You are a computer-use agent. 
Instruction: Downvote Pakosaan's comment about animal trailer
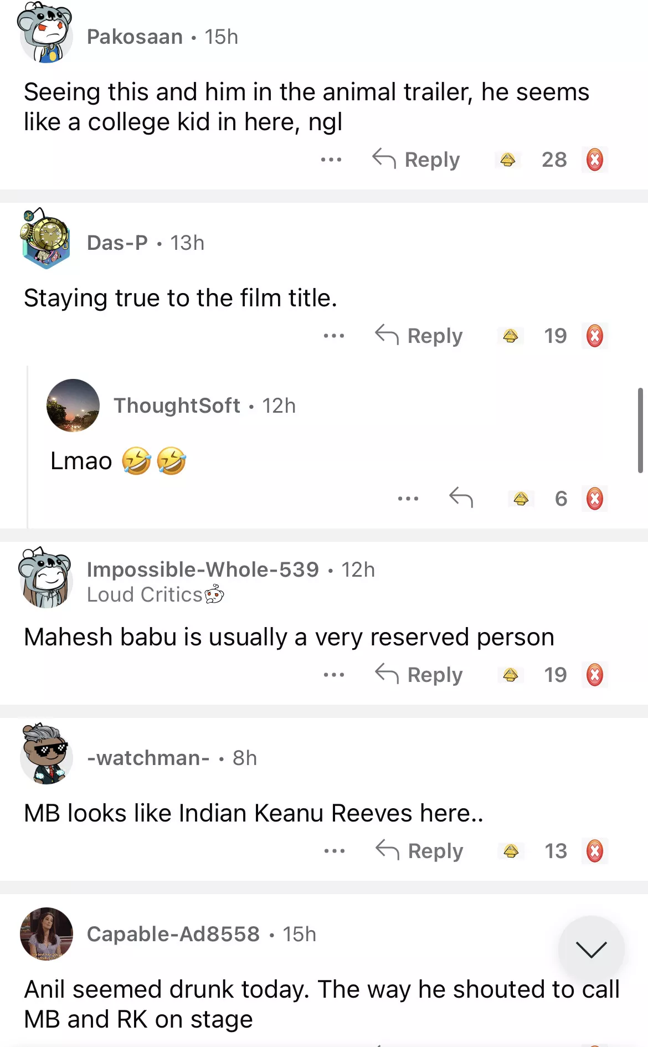point(595,160)
